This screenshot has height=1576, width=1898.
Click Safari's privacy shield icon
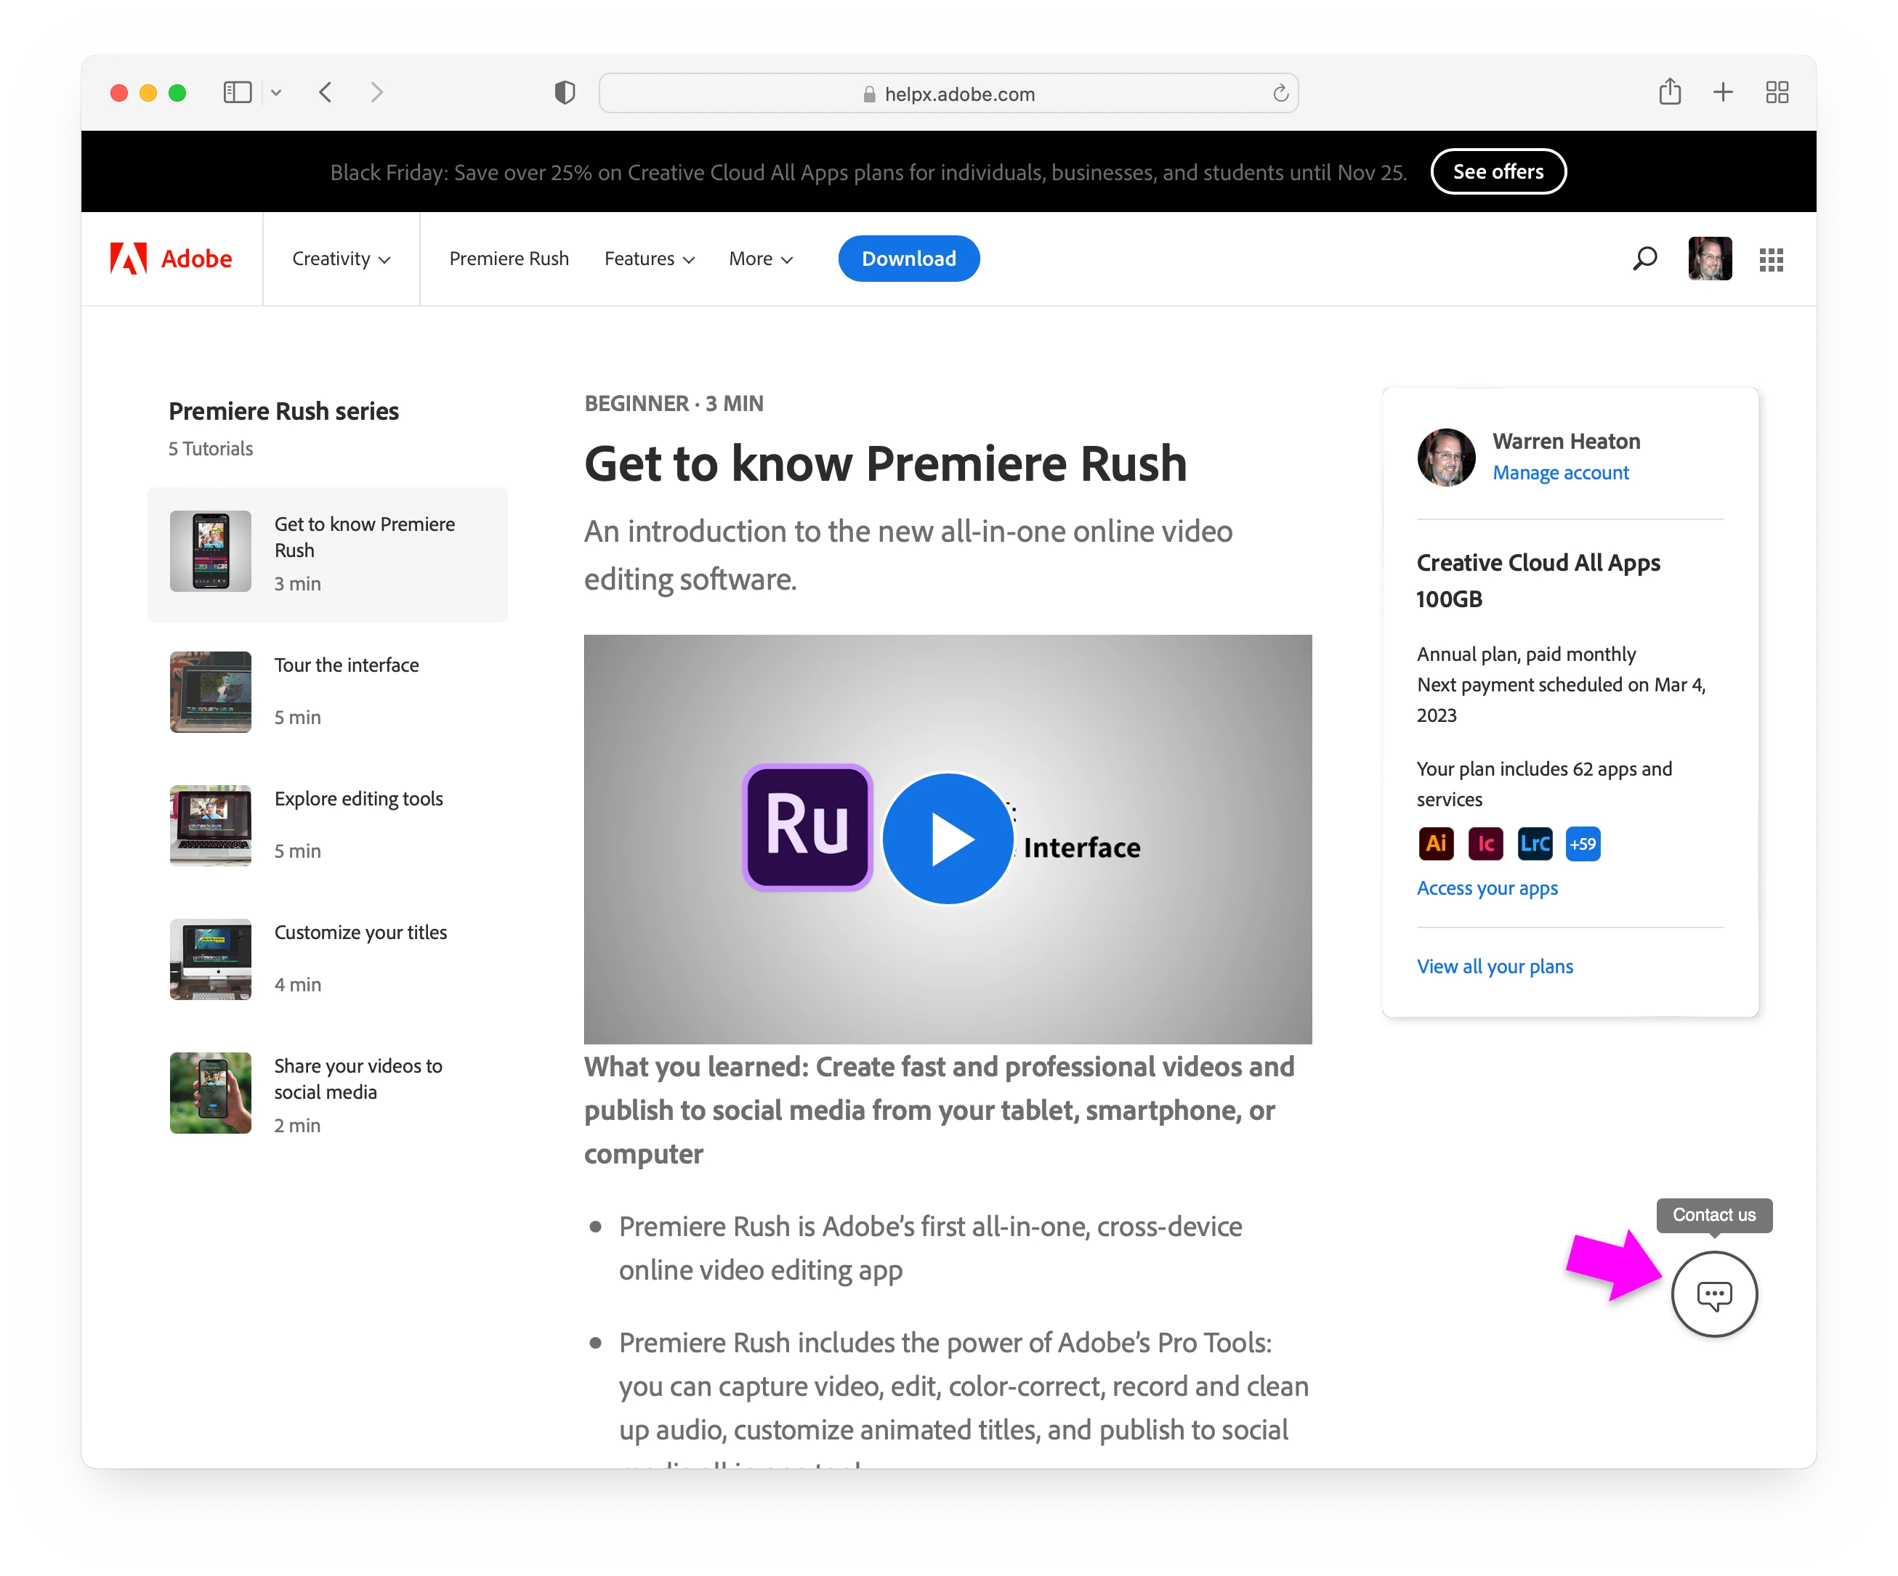(564, 93)
